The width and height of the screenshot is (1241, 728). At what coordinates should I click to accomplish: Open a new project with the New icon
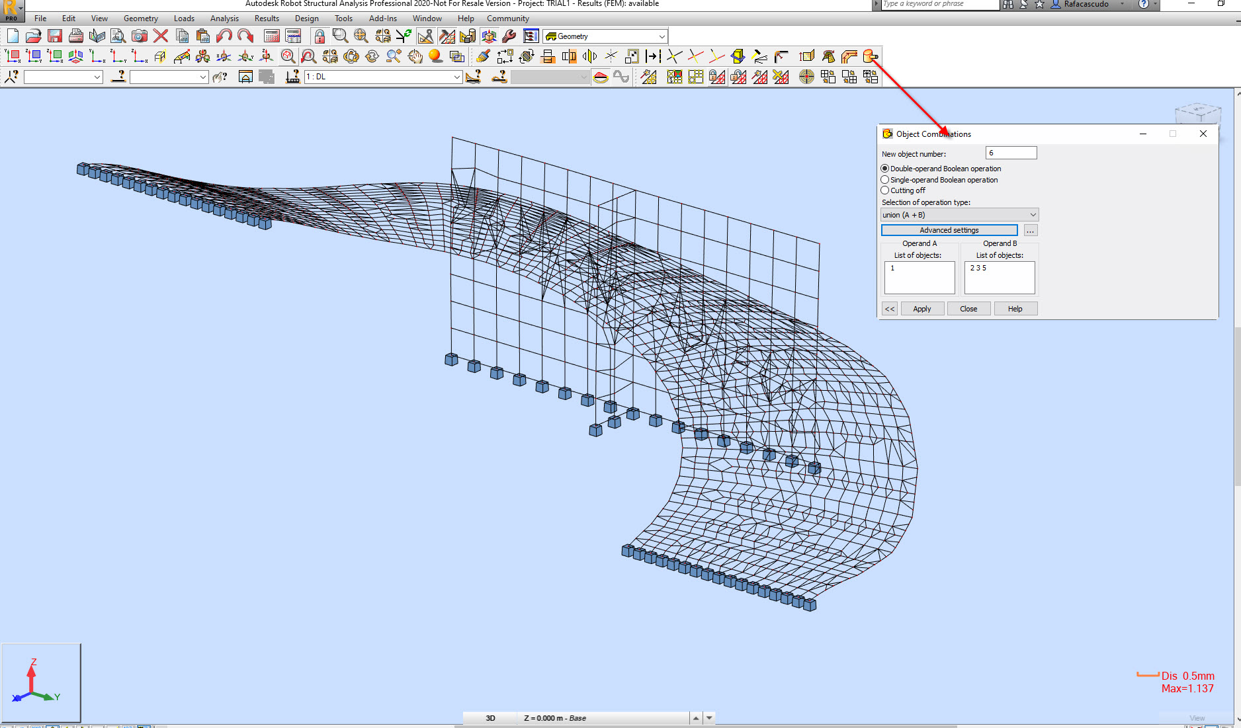point(12,36)
